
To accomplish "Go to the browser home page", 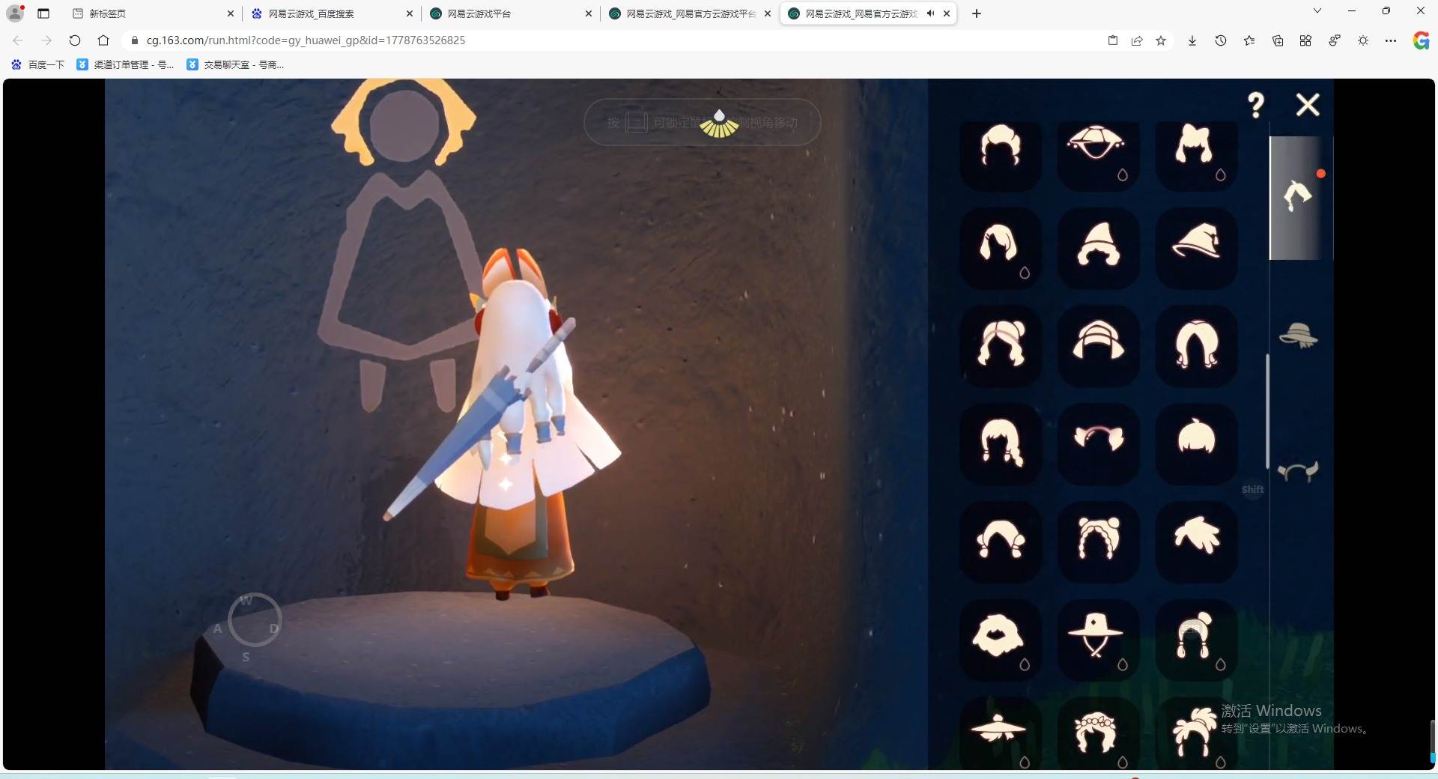I will click(103, 40).
